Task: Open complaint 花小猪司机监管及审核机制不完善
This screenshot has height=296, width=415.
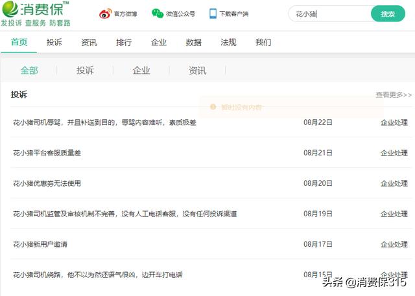Action: click(x=125, y=214)
